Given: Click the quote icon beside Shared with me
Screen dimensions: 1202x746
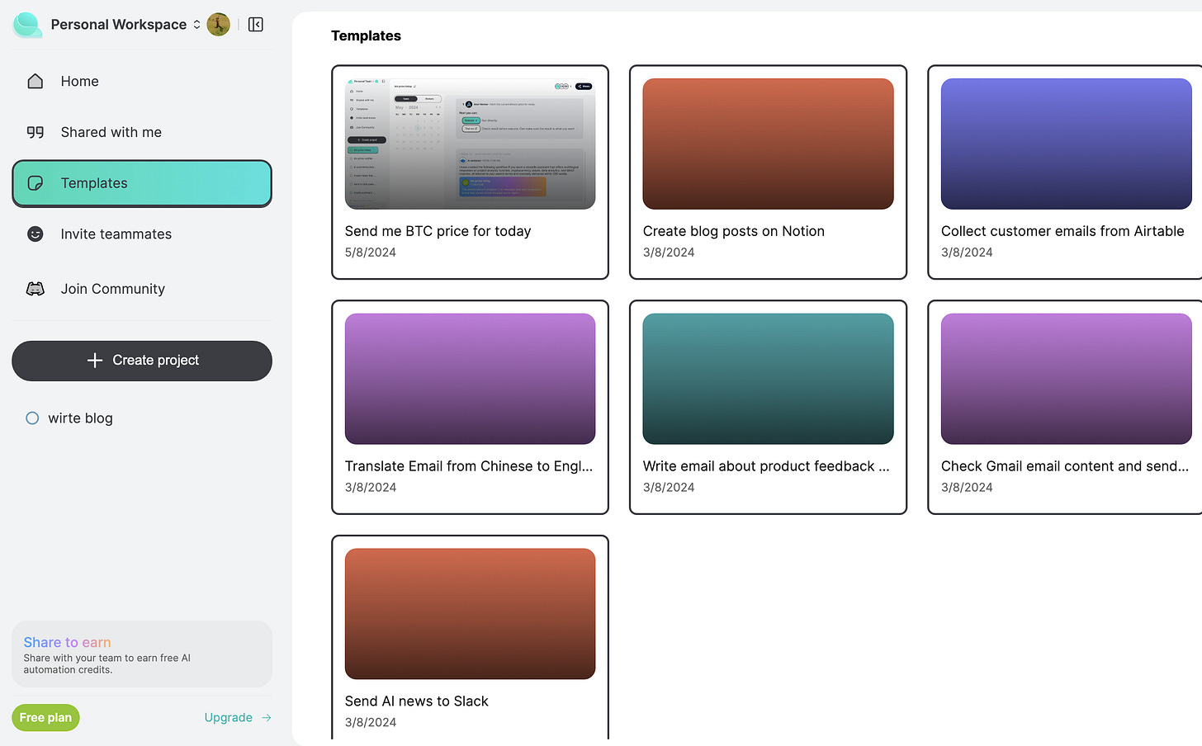Looking at the screenshot, I should click(x=35, y=132).
